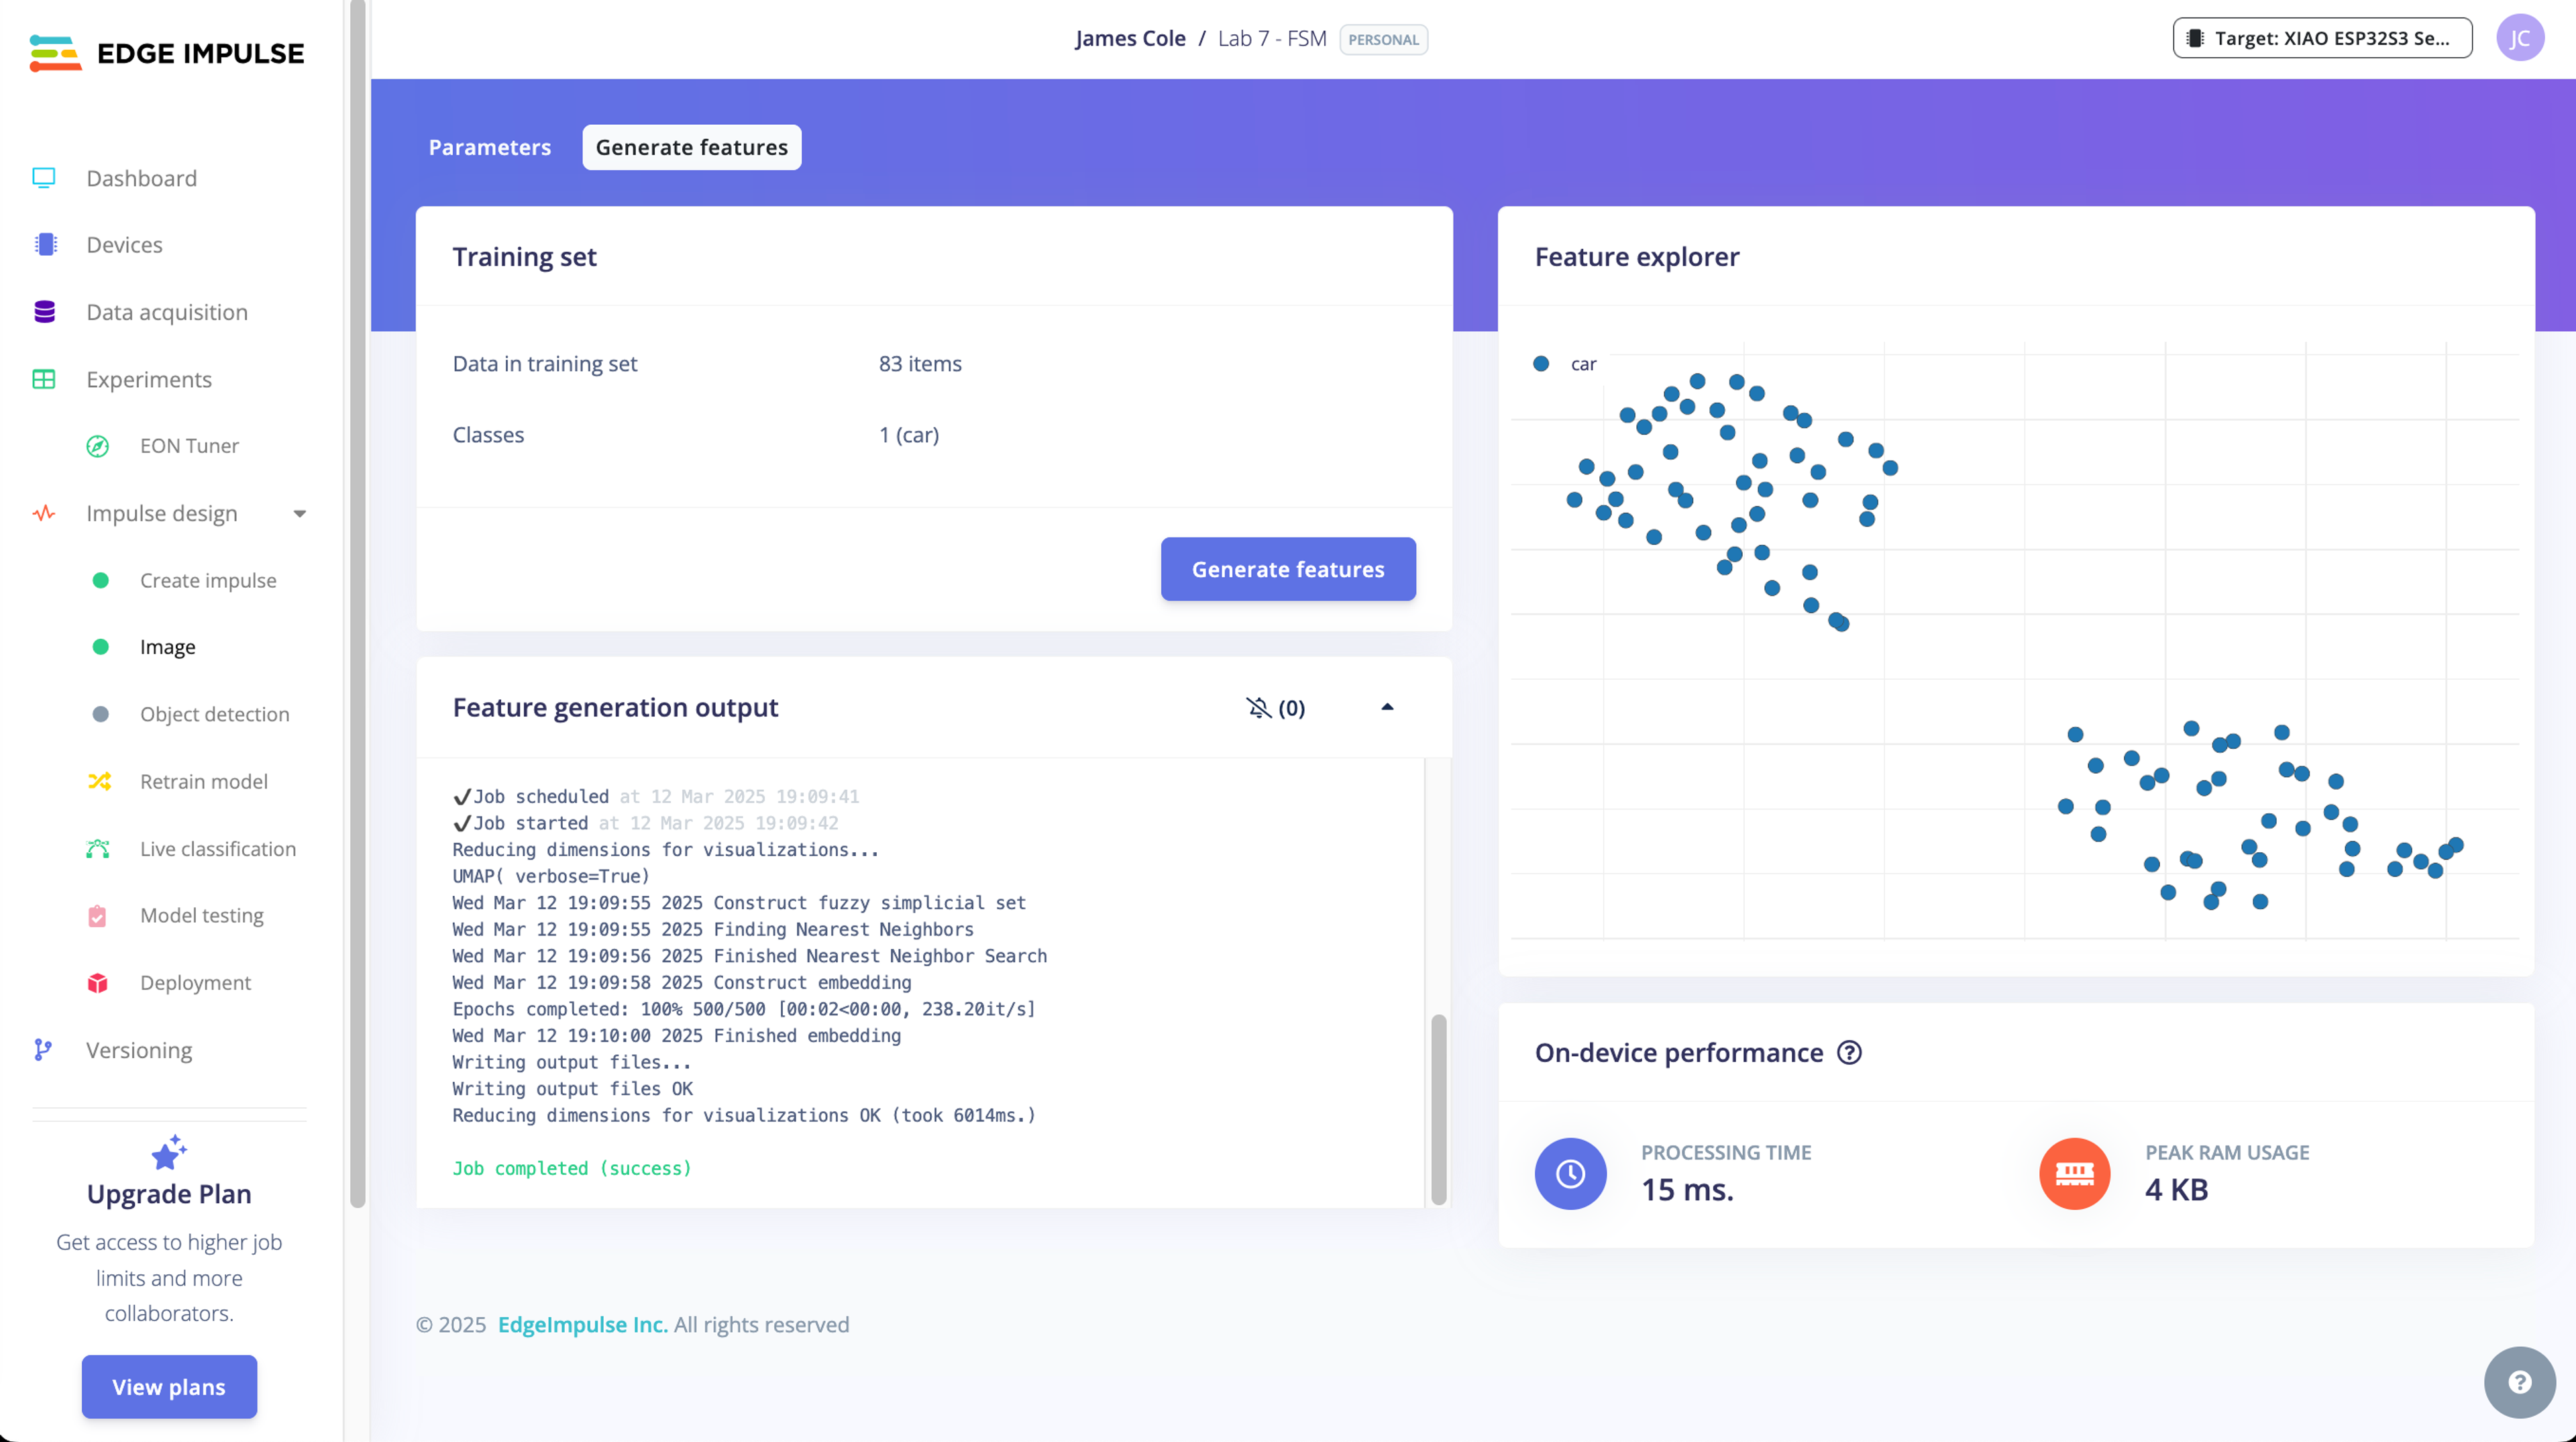Viewport: 2576px width, 1442px height.
Task: Open the EdgeImpulse Inc. footer link
Action: pos(582,1324)
